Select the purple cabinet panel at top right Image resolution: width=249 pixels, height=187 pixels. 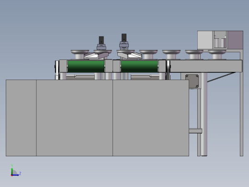[x=235, y=40]
